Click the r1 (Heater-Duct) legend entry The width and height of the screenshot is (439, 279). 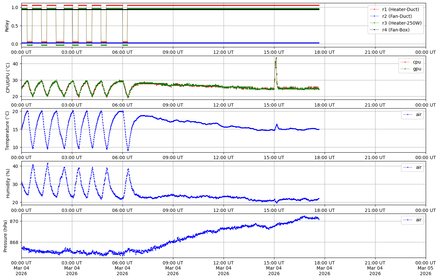tap(400, 9)
